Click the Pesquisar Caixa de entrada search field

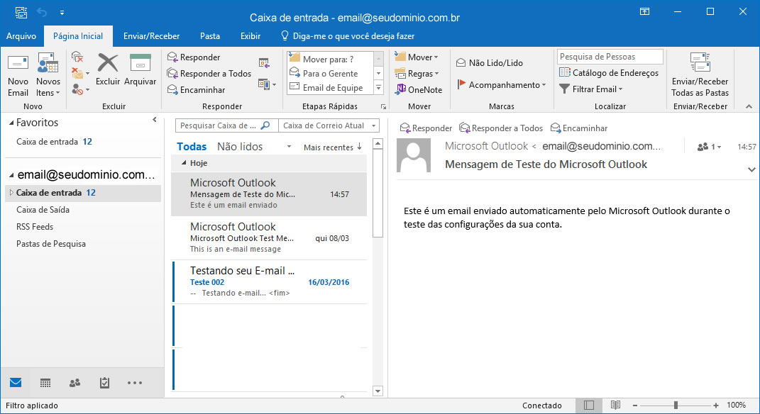click(227, 125)
